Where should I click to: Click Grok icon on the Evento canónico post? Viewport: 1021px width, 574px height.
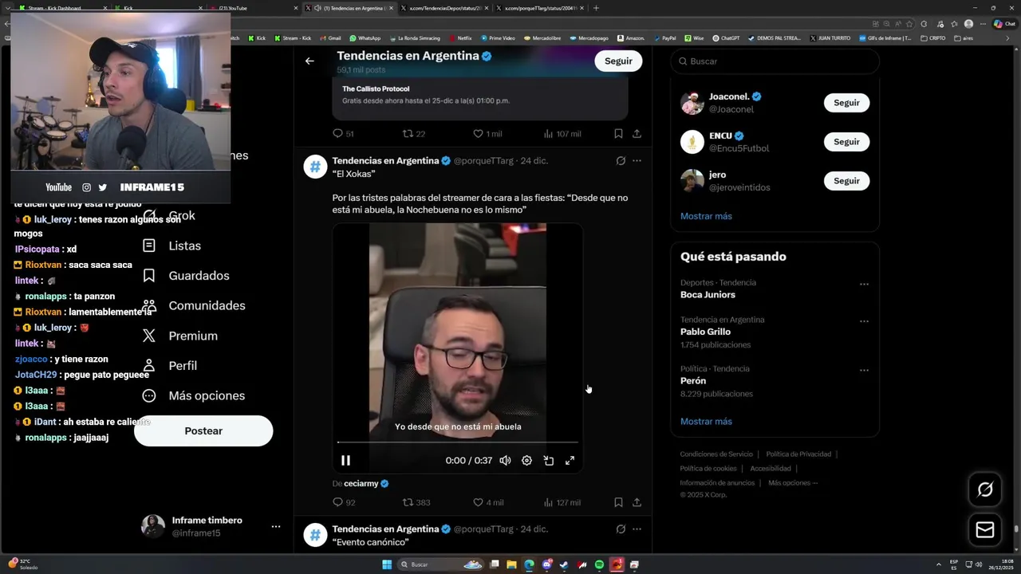[621, 529]
